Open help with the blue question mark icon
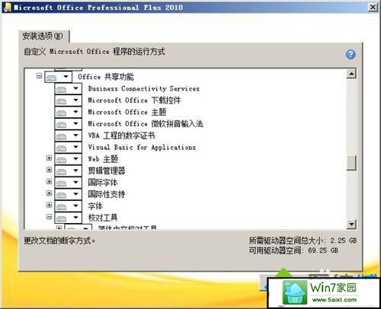The image size is (381, 309). tap(351, 54)
